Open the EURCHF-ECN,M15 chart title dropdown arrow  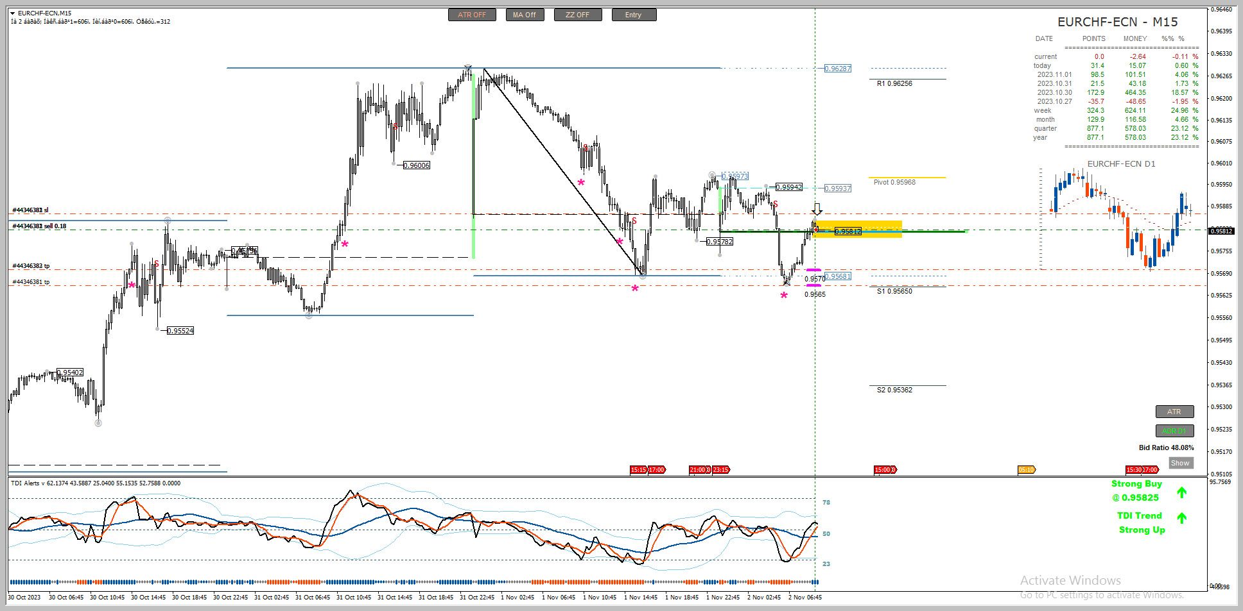(x=12, y=13)
